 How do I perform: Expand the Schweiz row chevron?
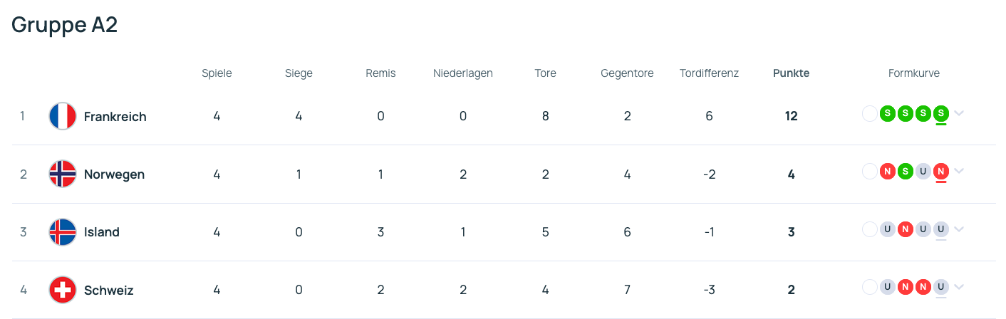tap(959, 287)
